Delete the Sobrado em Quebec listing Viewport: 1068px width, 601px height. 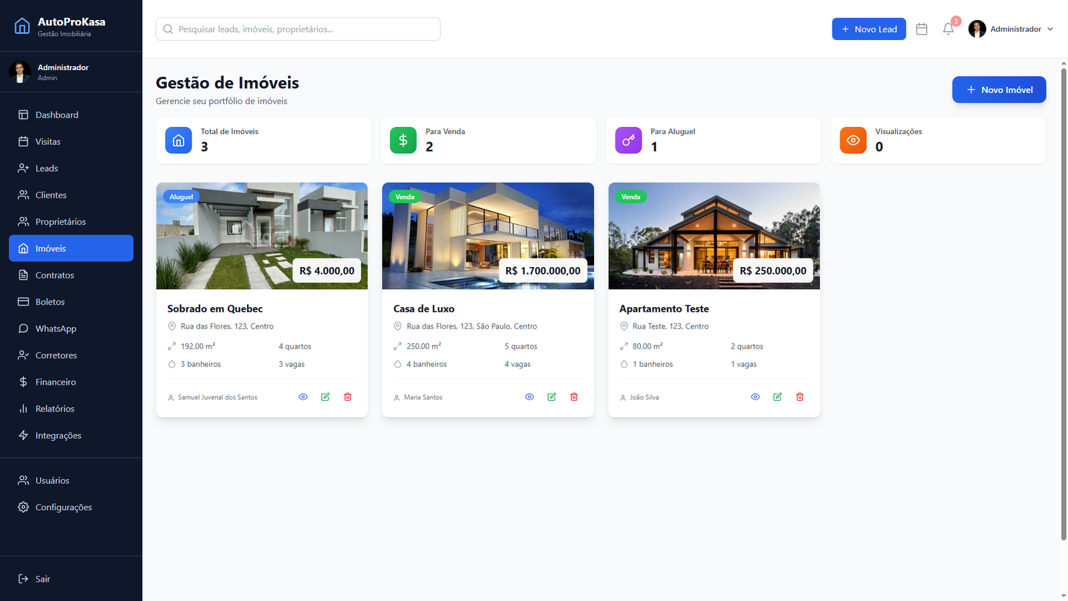coord(347,397)
